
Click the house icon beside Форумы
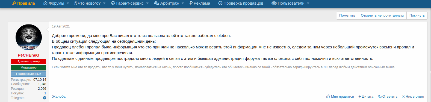[45, 3]
